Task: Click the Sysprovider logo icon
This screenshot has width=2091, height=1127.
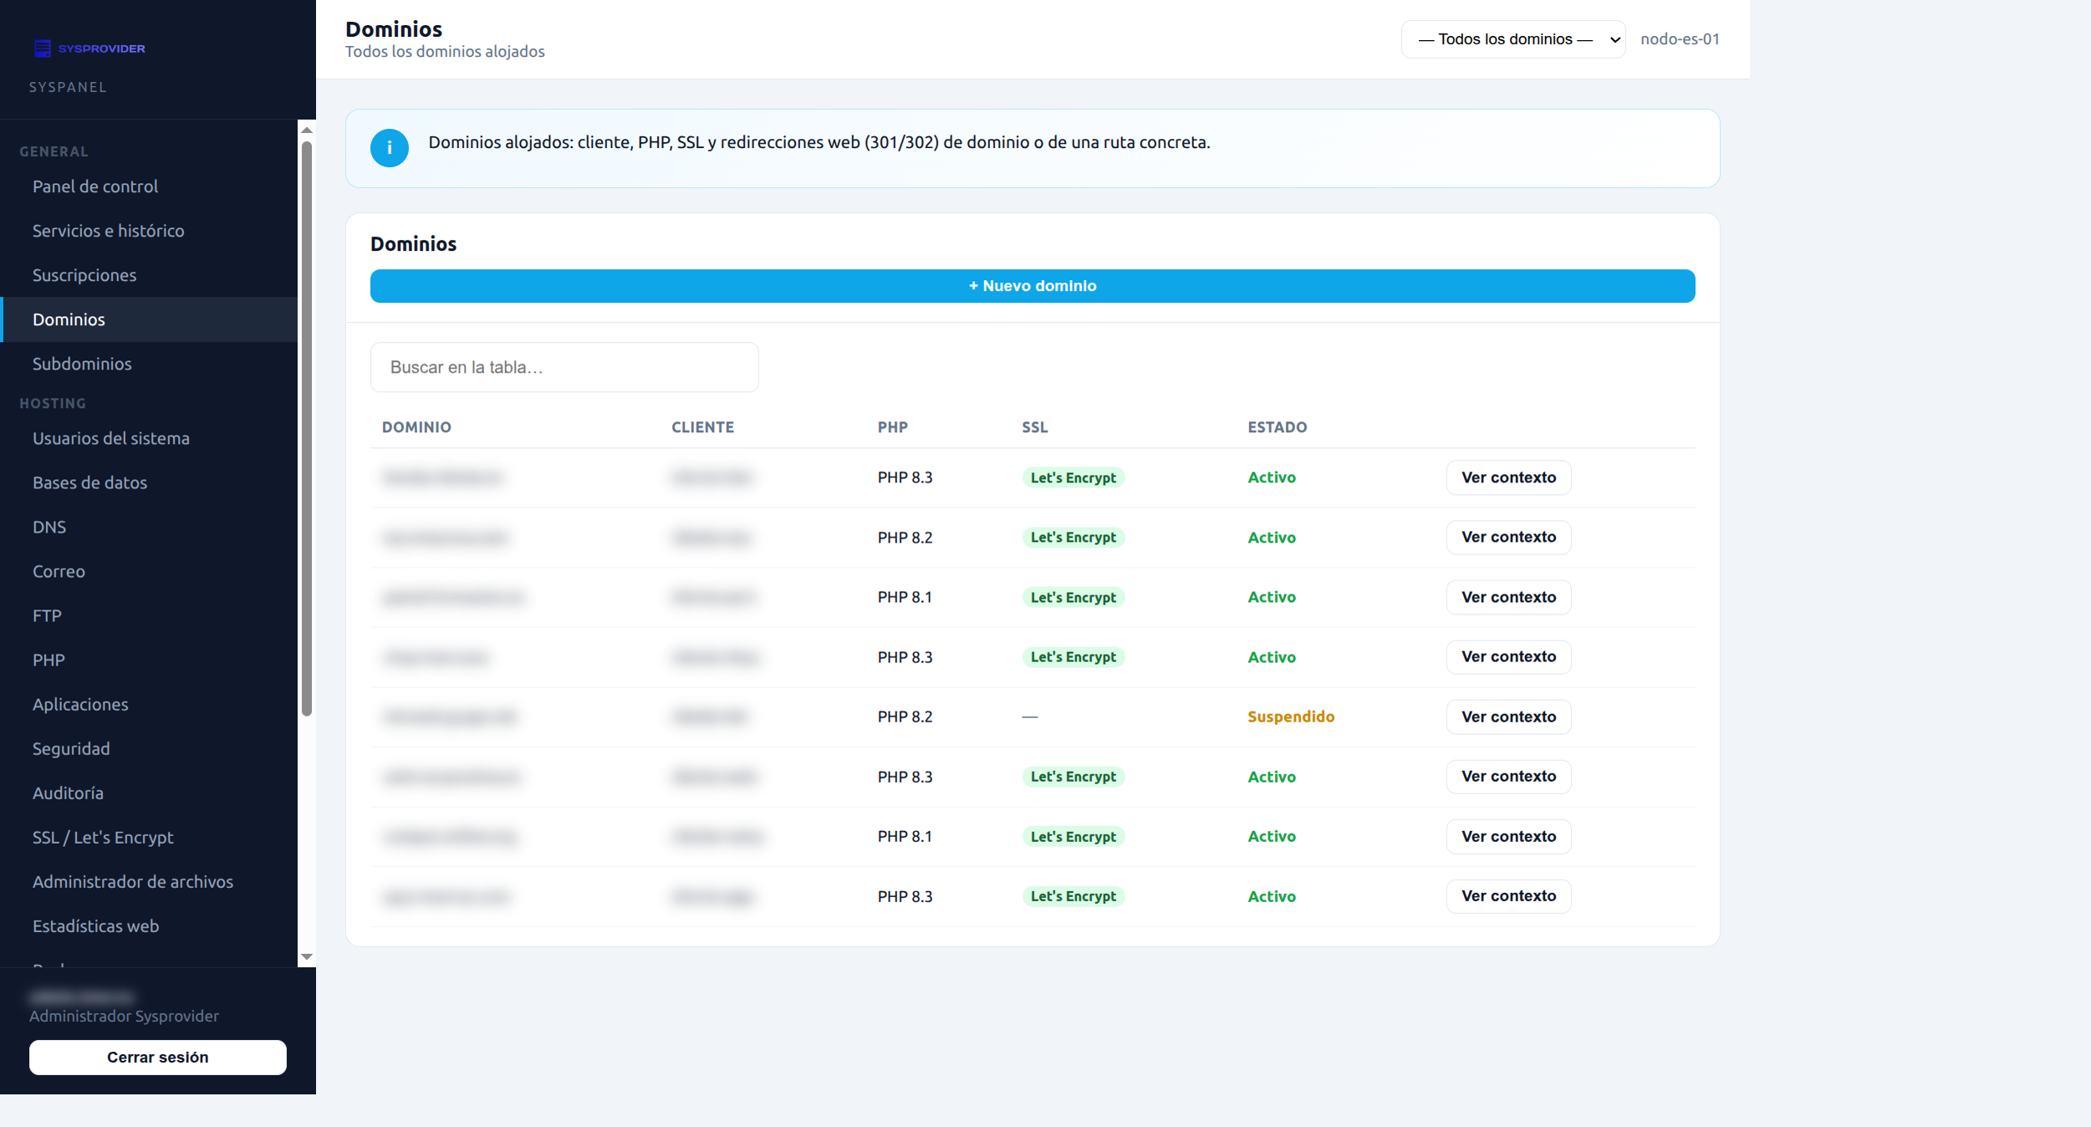Action: [x=42, y=48]
